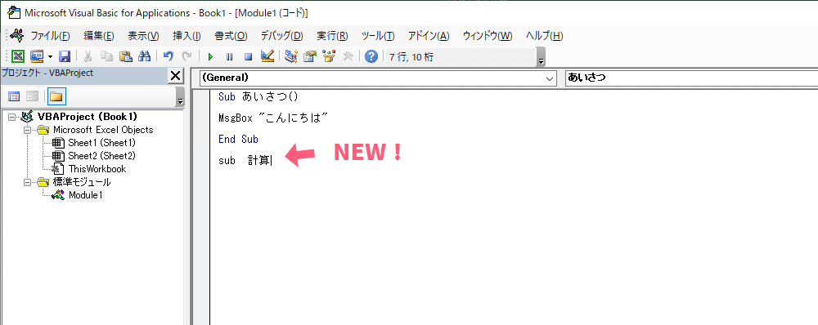
Task: Select Sheet2 (Sheet2) in project tree
Action: (101, 156)
